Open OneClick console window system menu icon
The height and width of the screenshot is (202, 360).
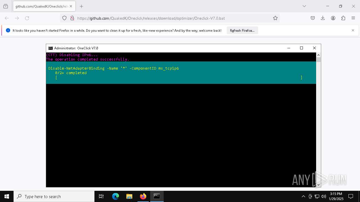[51, 48]
